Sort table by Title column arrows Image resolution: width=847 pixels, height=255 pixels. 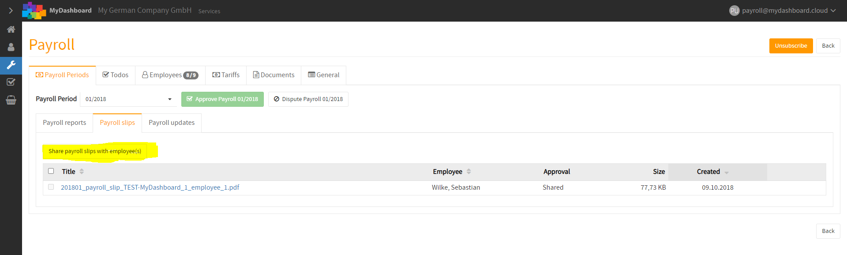[82, 172]
